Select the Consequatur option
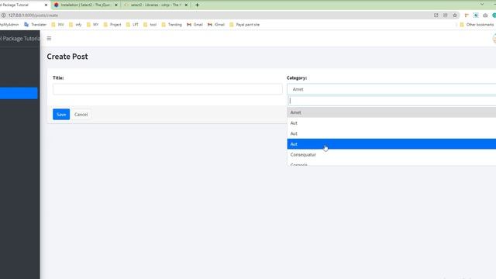 [x=391, y=154]
